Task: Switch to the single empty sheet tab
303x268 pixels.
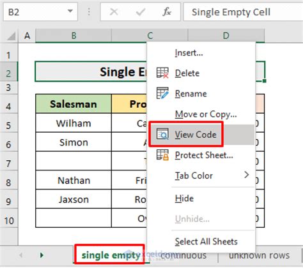Action: point(110,255)
